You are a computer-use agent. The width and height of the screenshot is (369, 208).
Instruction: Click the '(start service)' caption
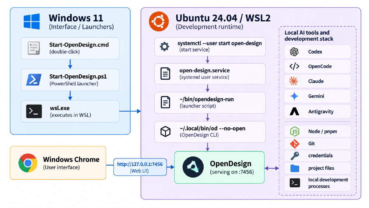pos(194,50)
